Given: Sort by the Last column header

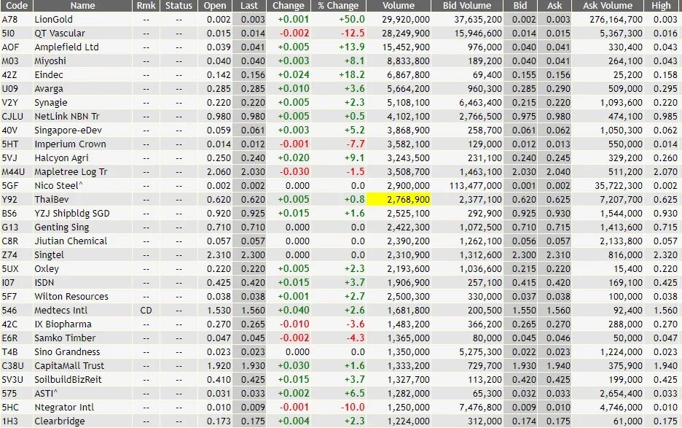Looking at the screenshot, I should 249,6.
